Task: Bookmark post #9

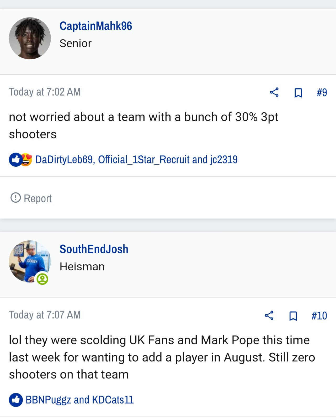Action: pyautogui.click(x=298, y=93)
